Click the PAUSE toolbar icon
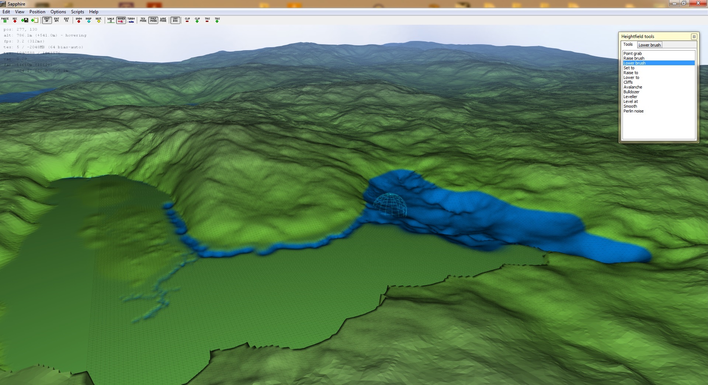Viewport: 708px width, 385px height. pyautogui.click(x=5, y=20)
